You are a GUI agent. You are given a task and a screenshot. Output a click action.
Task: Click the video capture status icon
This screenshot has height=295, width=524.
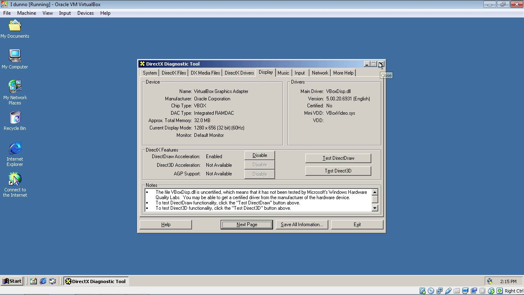[x=474, y=291]
